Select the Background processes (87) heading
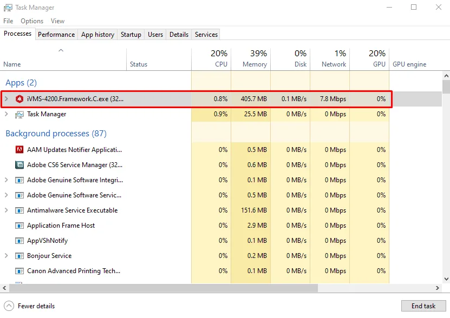 point(56,134)
